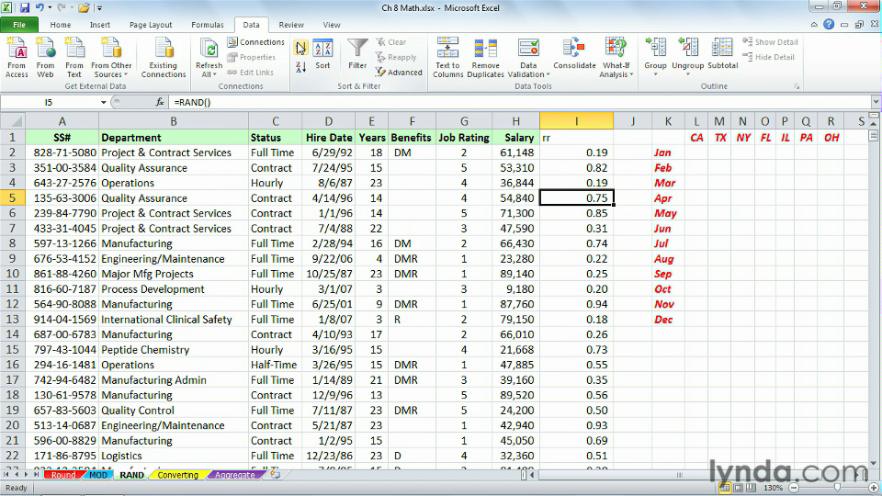Select the Salary header cell
882x496 pixels.
[x=515, y=137]
